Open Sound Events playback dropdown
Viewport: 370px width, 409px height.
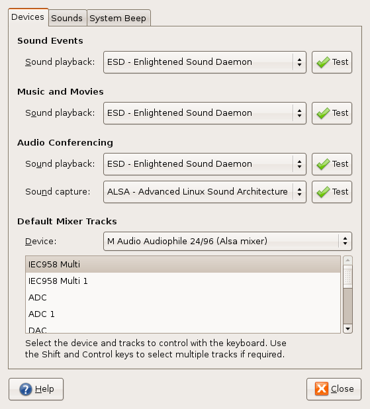coord(205,62)
